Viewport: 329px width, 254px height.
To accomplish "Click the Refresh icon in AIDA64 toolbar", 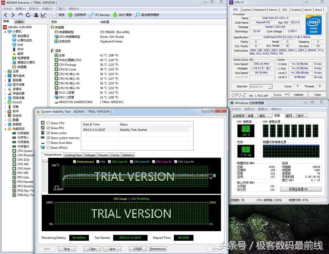I will coord(28,15).
